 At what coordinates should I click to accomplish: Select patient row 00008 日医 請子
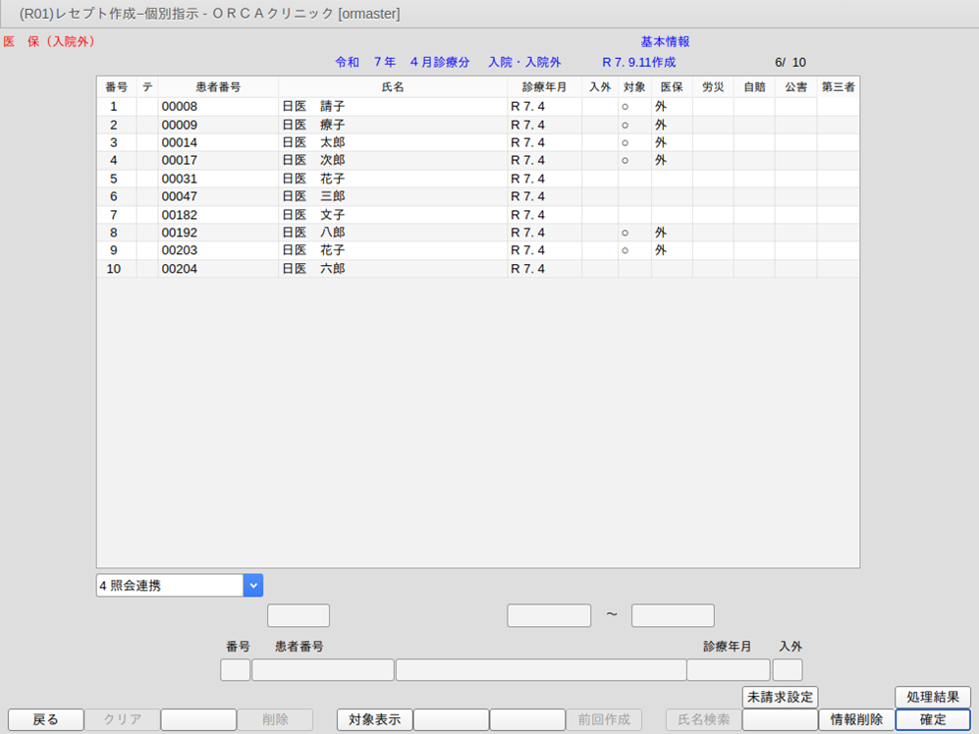point(393,106)
